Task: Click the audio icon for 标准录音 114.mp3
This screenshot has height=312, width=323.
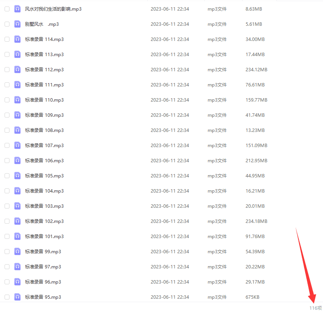Action: tap(17, 39)
